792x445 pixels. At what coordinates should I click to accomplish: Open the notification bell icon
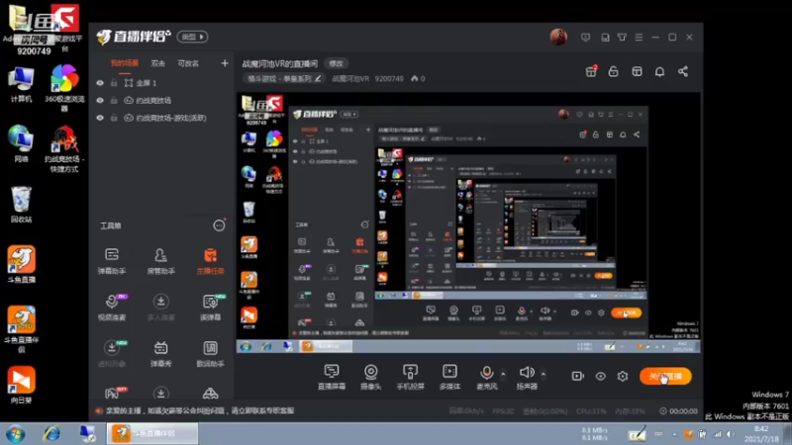[x=659, y=71]
